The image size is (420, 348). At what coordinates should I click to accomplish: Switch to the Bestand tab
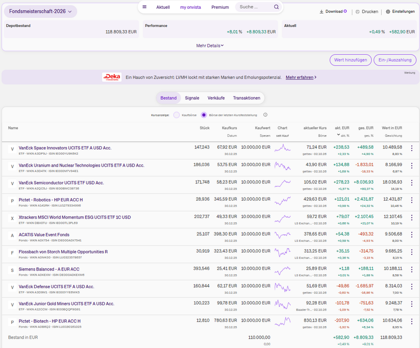click(168, 98)
